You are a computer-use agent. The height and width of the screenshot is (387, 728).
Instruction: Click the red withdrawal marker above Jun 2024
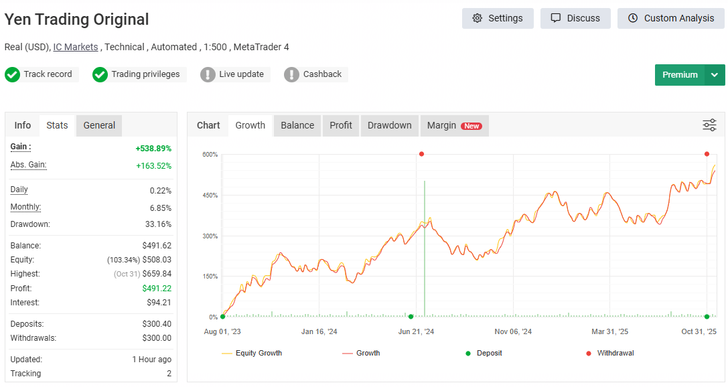(x=421, y=154)
